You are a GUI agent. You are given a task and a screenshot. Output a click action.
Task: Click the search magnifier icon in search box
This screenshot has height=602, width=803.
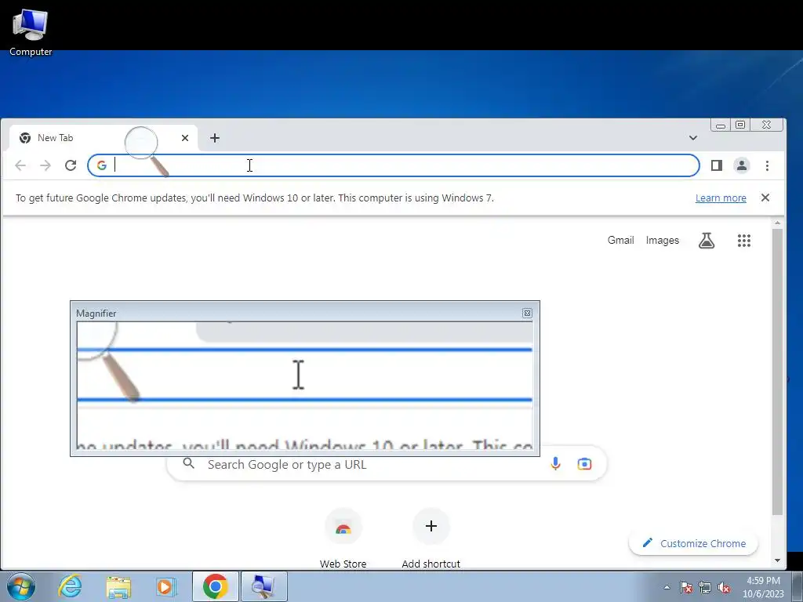pos(189,464)
